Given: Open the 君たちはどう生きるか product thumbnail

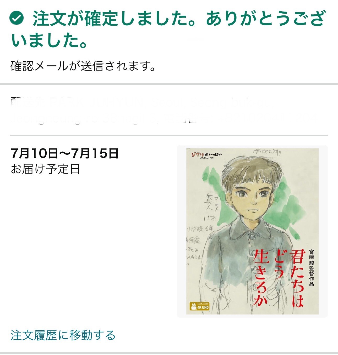Looking at the screenshot, I should click(x=252, y=231).
